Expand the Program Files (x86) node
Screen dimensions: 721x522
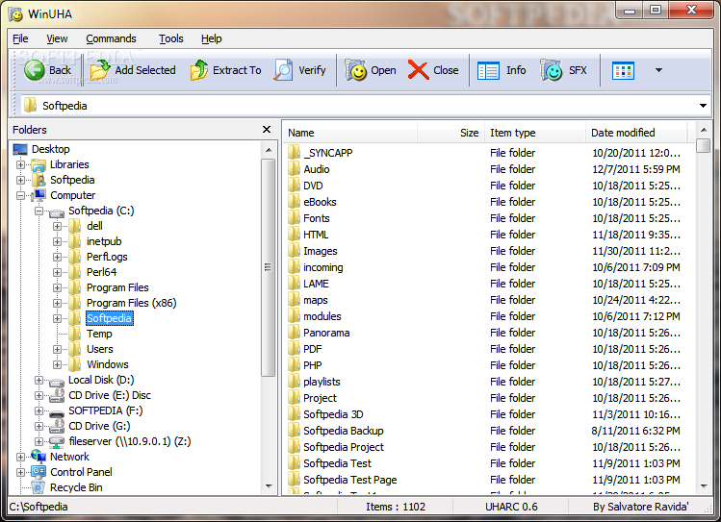coord(58,304)
